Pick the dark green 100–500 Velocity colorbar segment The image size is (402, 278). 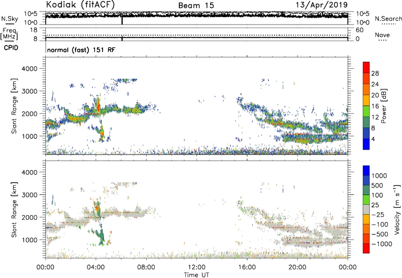(366, 190)
